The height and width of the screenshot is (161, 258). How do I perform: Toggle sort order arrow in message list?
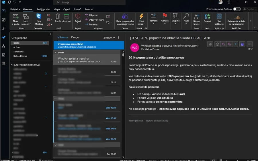(118, 38)
